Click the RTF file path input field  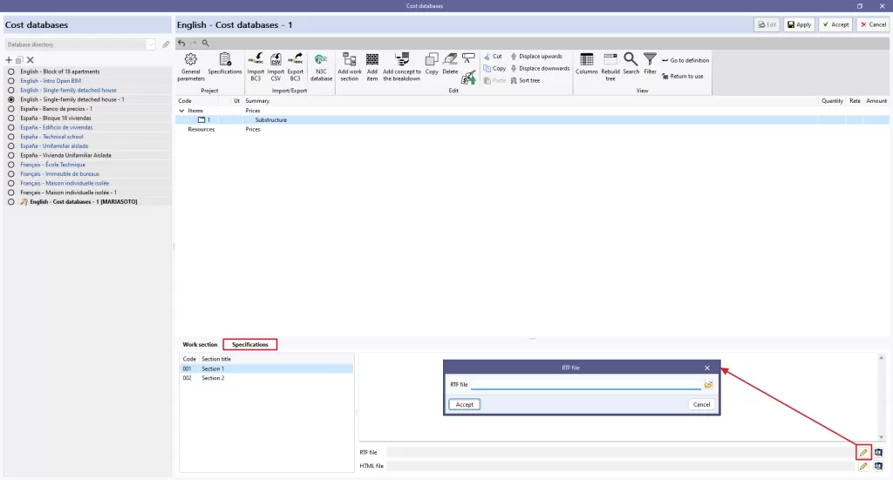pyautogui.click(x=586, y=385)
